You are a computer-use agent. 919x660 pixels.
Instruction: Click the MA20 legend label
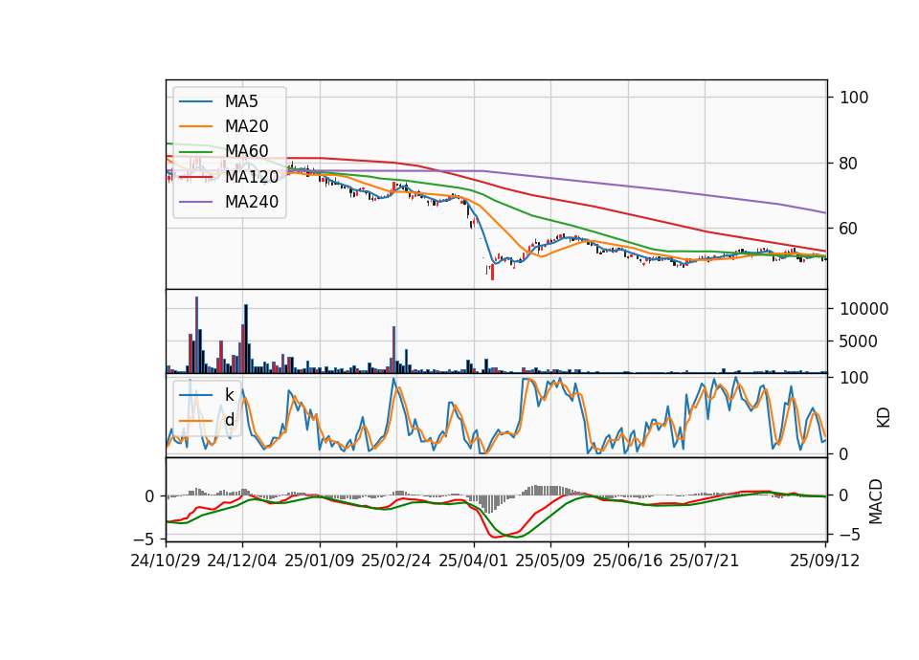[246, 126]
